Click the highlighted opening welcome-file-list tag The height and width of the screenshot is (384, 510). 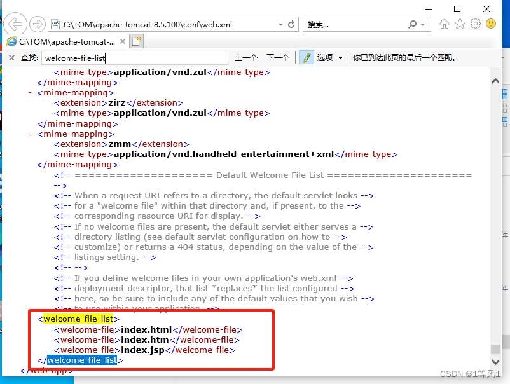pyautogui.click(x=78, y=319)
